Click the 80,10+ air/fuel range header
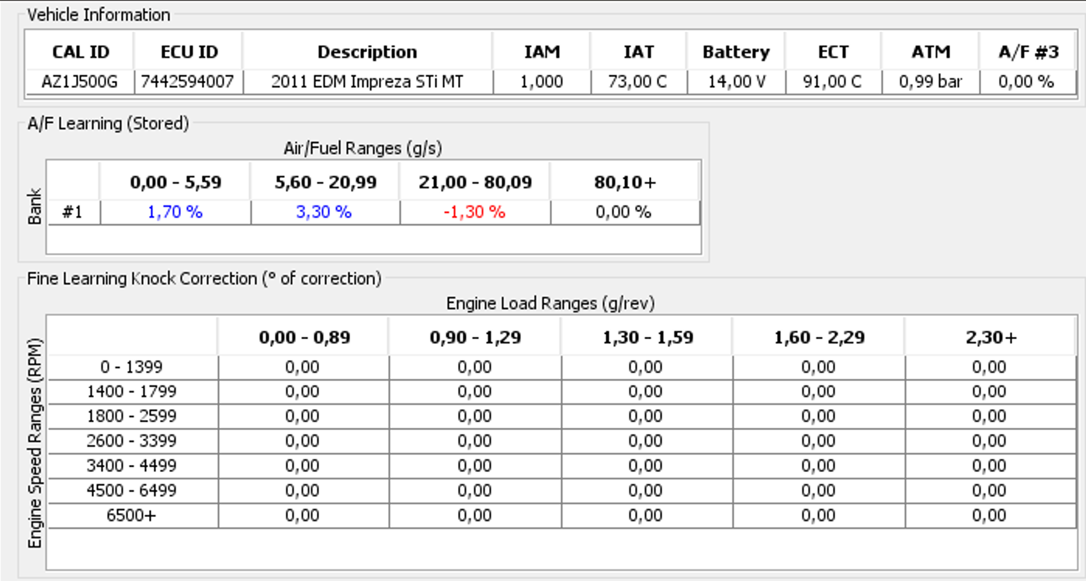Image resolution: width=1086 pixels, height=581 pixels. [x=624, y=182]
